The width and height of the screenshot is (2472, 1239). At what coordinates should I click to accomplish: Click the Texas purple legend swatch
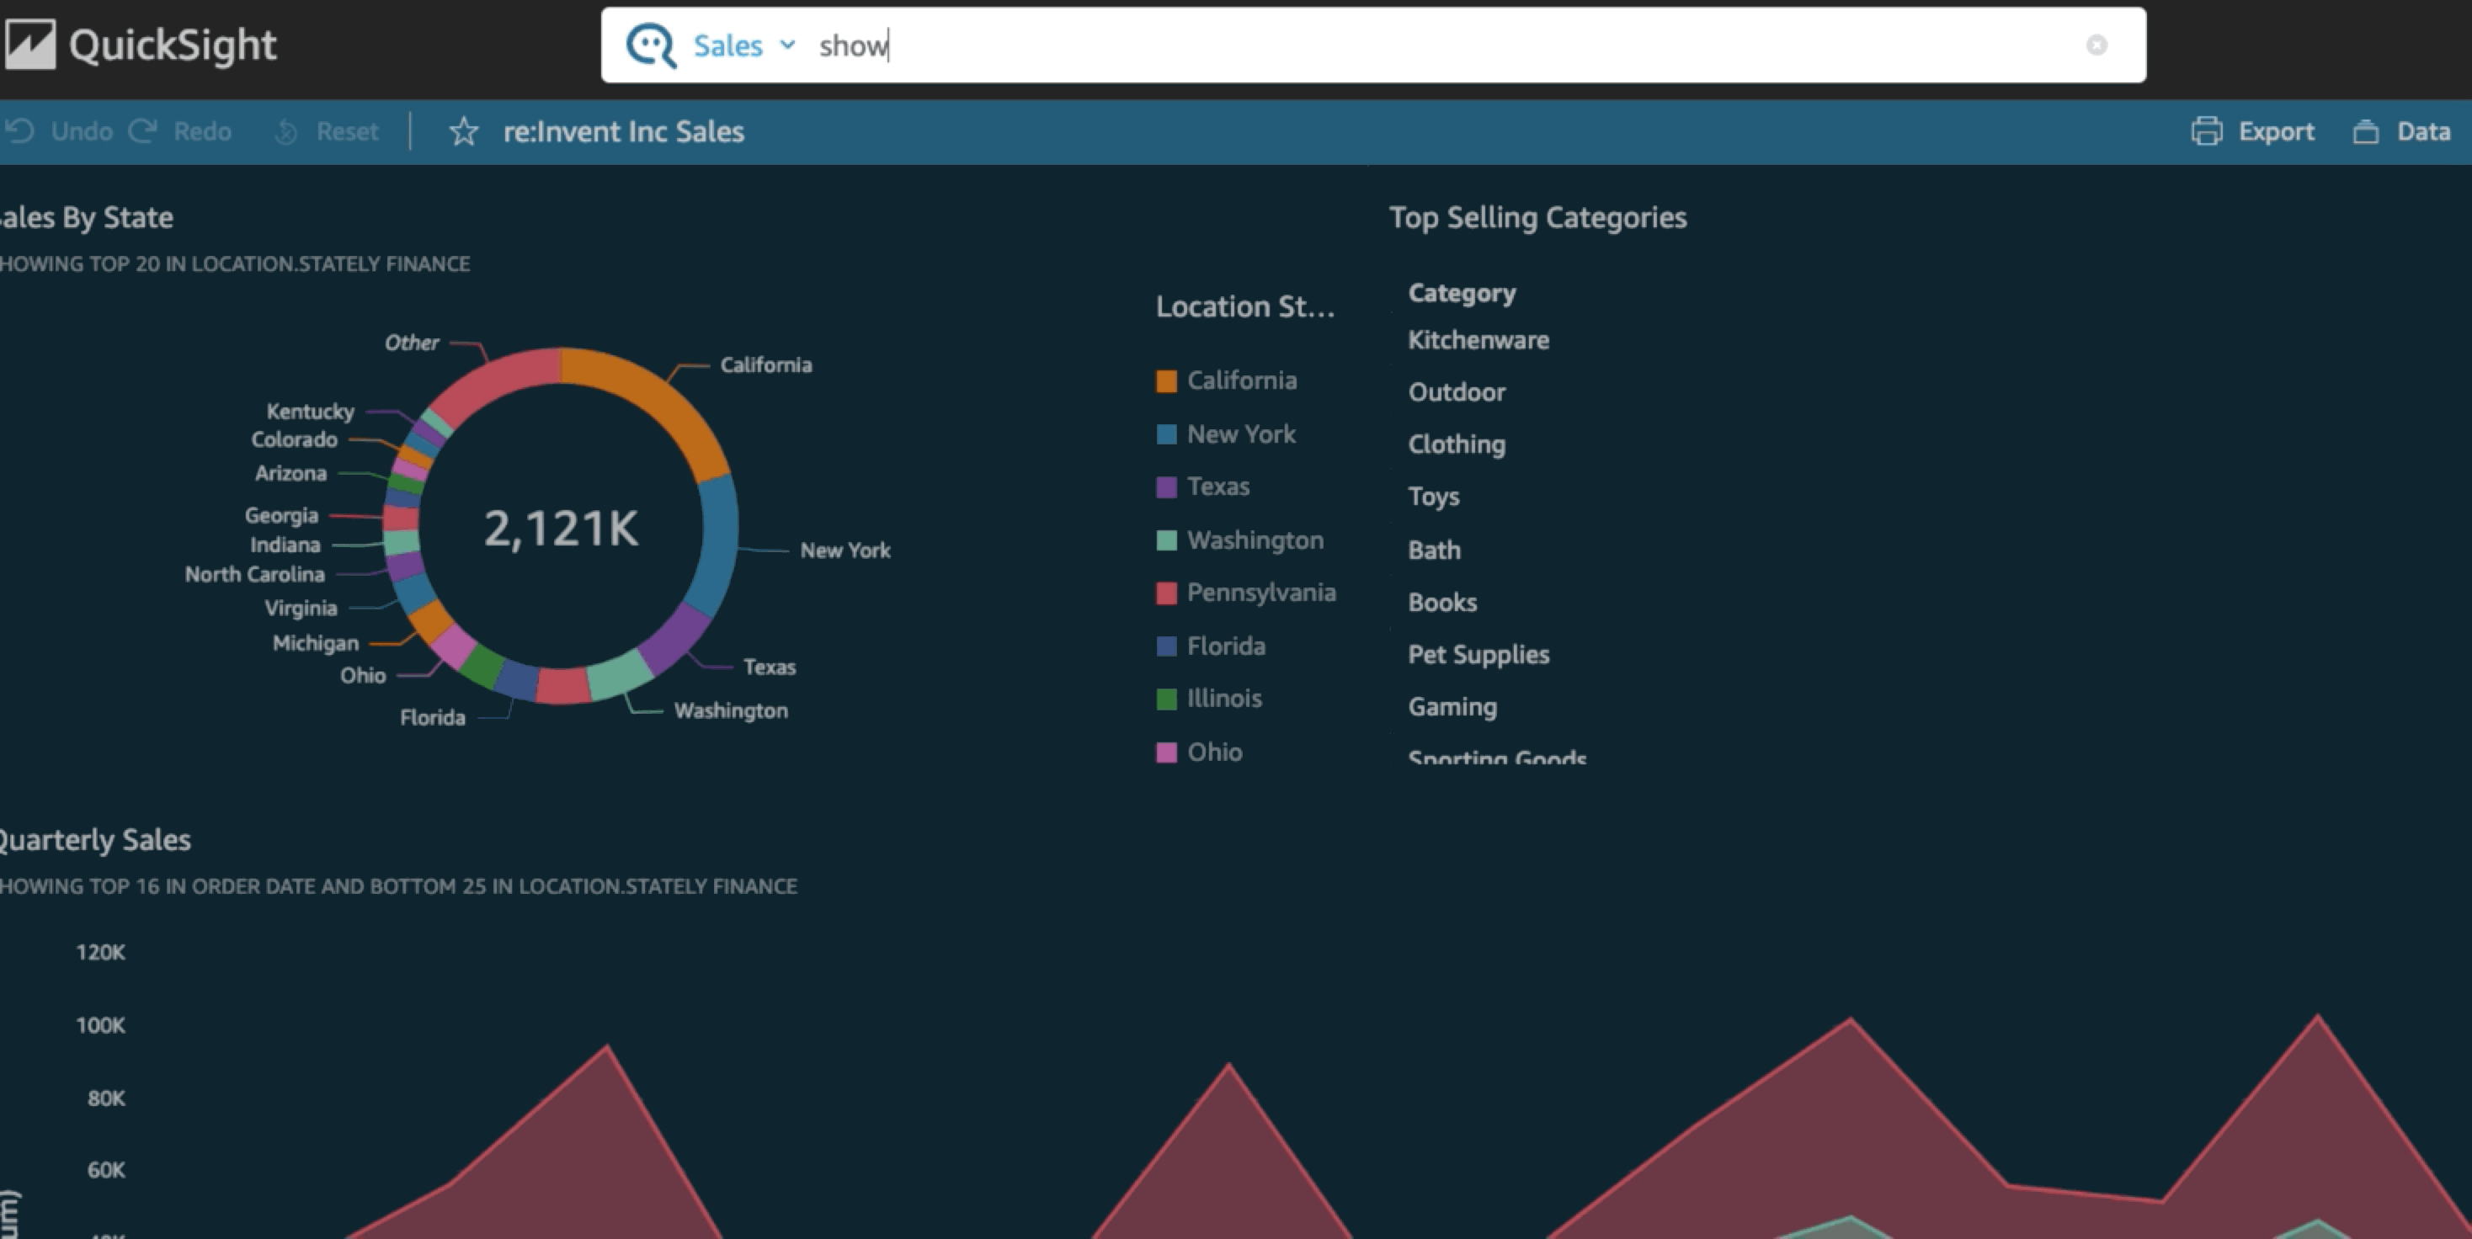pyautogui.click(x=1166, y=487)
